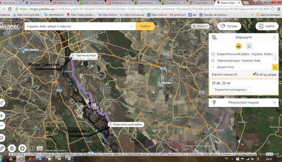Open Skype from the taskbar
Image resolution: width=282 pixels, height=162 pixels.
coord(40,159)
